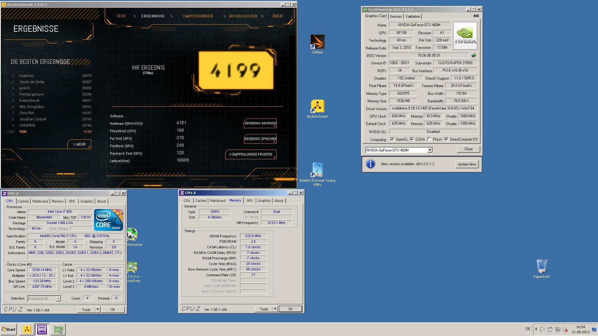Open the Intel Extreme Tuning Utility shortcut
This screenshot has width=598, height=336.
[317, 174]
